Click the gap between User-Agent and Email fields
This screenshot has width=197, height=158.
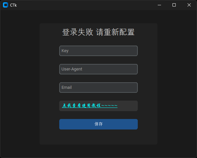98,78
